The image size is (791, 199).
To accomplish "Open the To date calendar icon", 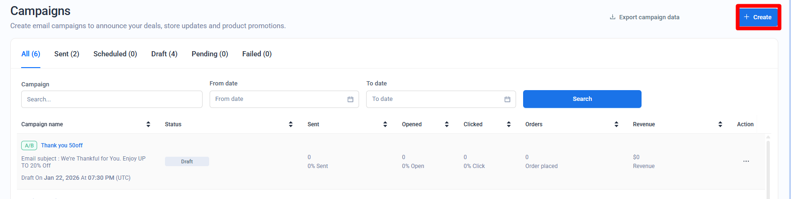I will tap(507, 99).
